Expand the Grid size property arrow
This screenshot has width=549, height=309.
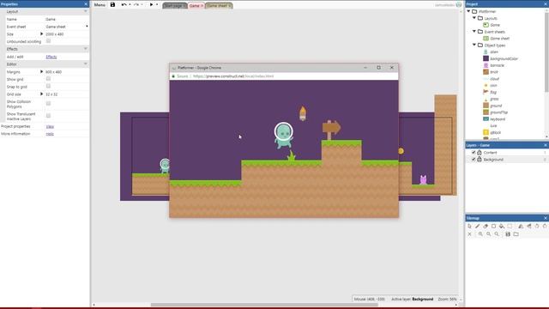(42, 94)
